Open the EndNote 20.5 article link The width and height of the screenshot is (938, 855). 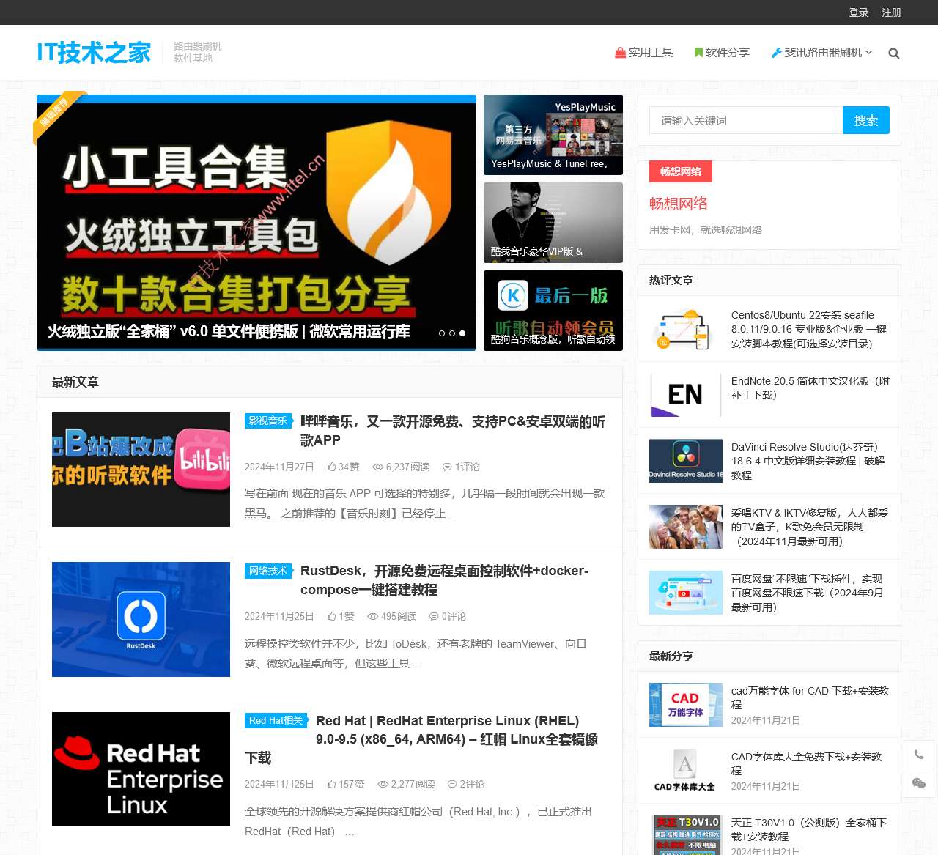810,388
